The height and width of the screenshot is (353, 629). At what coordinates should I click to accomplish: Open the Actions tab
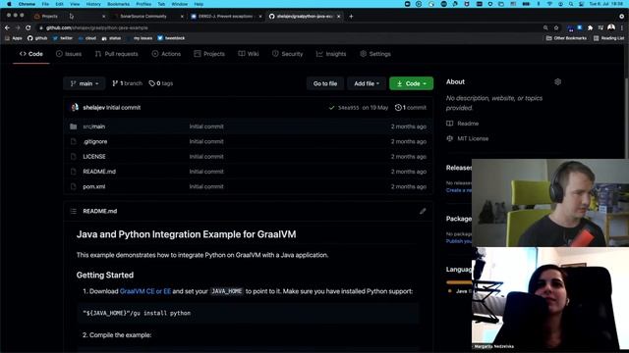(x=166, y=54)
